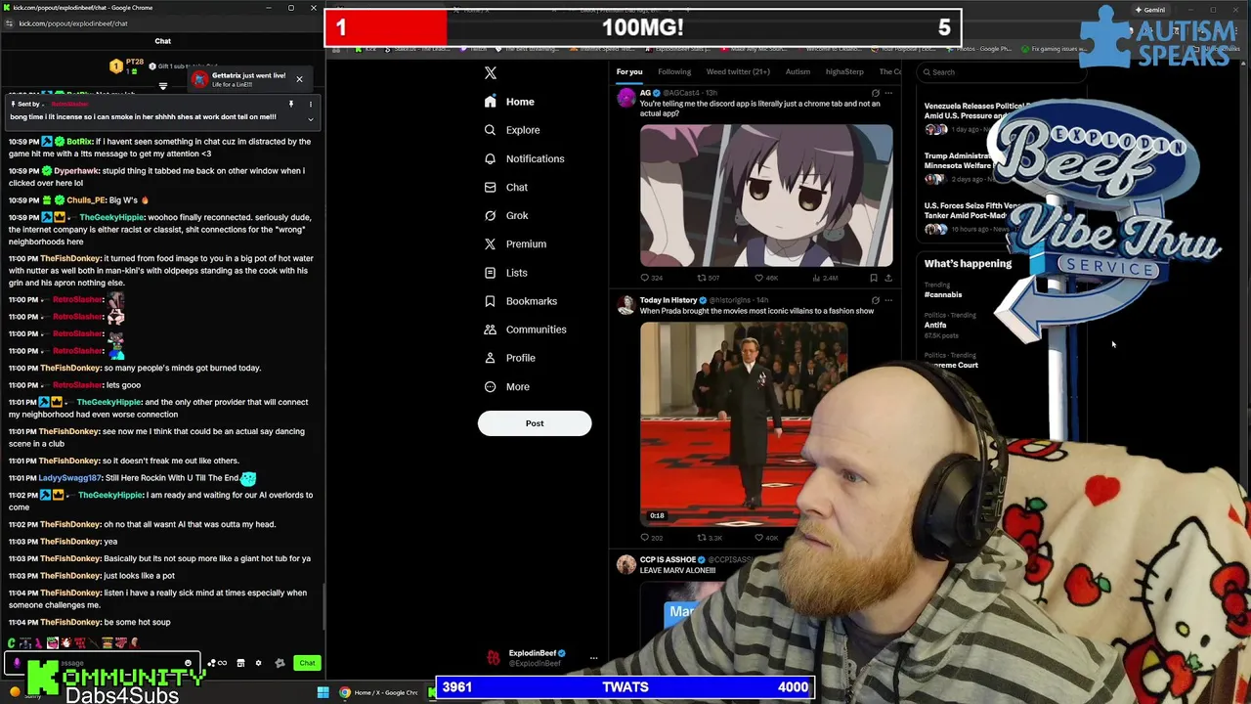The width and height of the screenshot is (1251, 704).
Task: Click Windows Start button on taskbar
Action: pos(323,693)
